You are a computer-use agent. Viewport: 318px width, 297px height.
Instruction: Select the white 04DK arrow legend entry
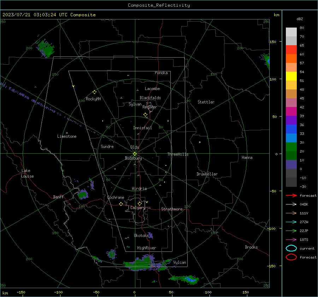click(291, 204)
